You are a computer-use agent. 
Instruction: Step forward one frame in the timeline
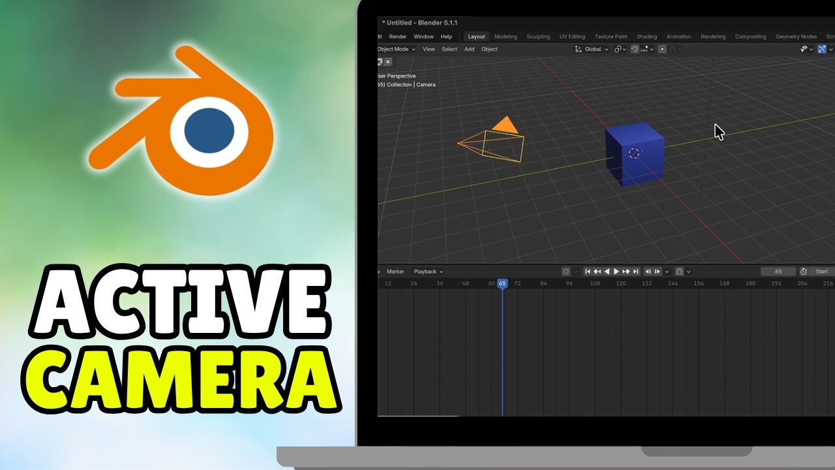pyautogui.click(x=658, y=272)
